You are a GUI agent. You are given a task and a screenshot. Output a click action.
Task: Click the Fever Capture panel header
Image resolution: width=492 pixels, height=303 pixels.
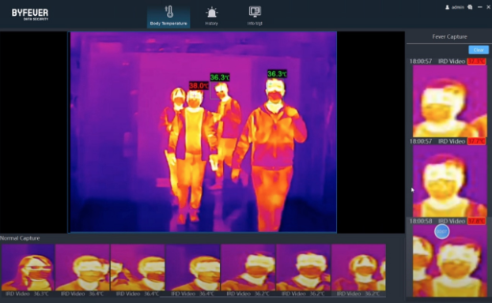click(x=449, y=36)
